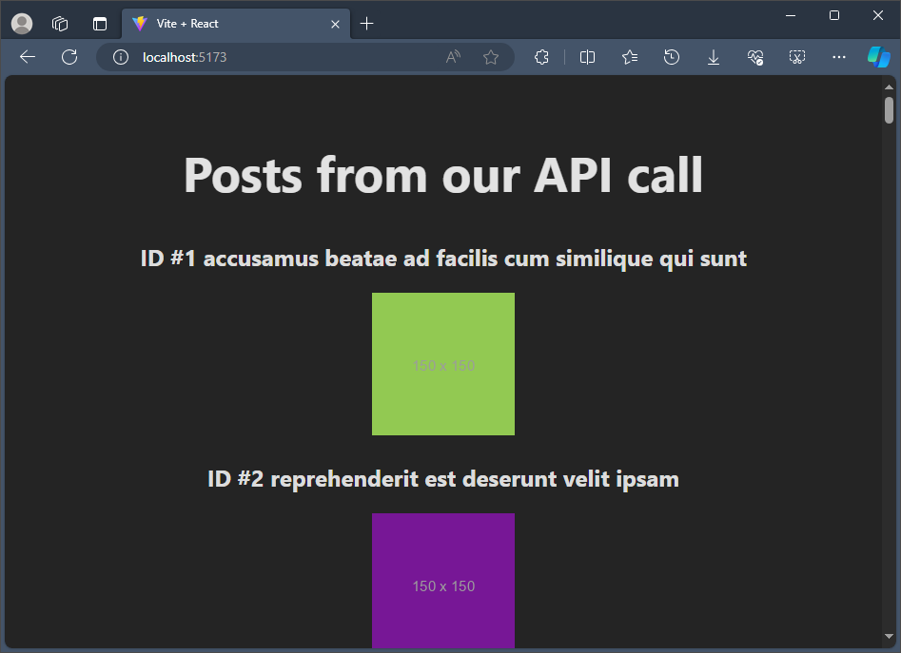Image resolution: width=901 pixels, height=653 pixels.
Task: Click the address bar showing localhost:5173
Action: [238, 57]
